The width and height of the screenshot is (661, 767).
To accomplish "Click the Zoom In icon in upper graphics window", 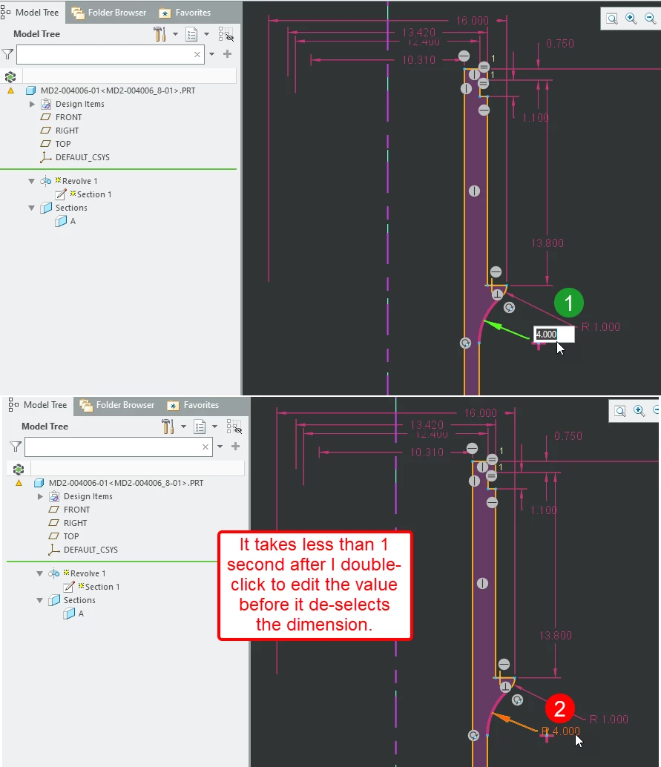I will pos(631,19).
